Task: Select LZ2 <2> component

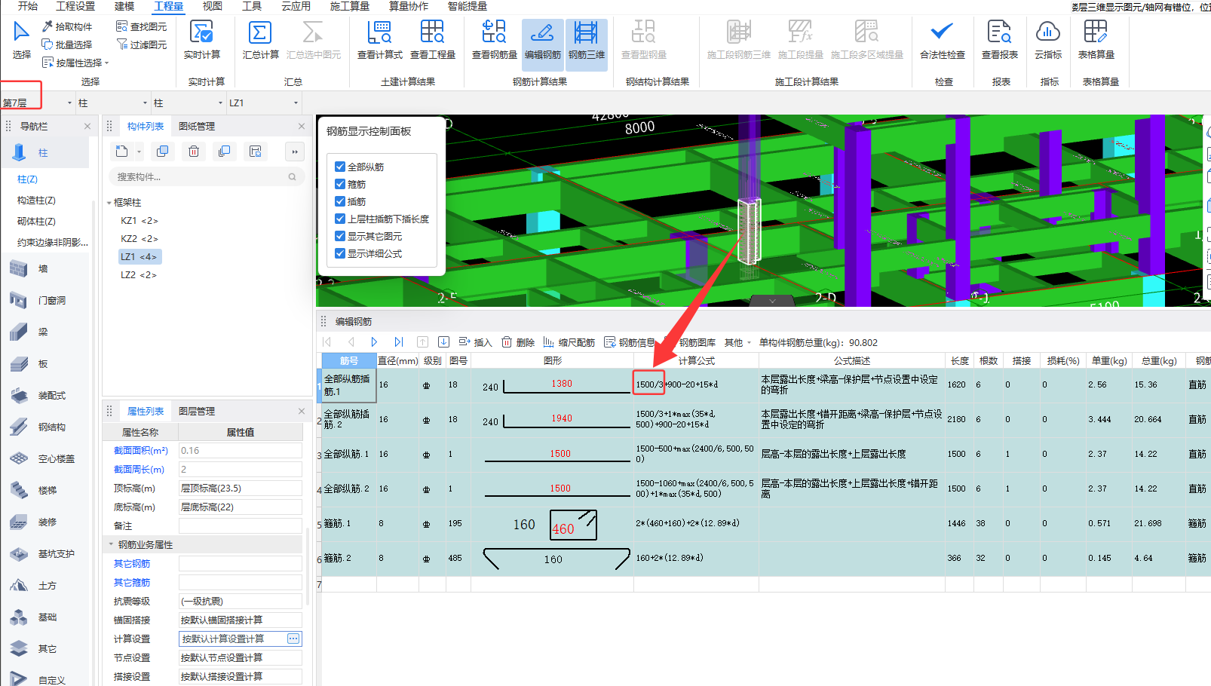Action: (139, 275)
